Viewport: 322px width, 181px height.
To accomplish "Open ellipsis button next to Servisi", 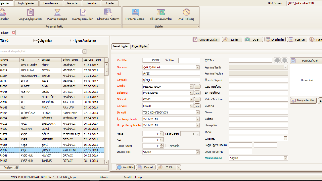I will pos(197,106).
